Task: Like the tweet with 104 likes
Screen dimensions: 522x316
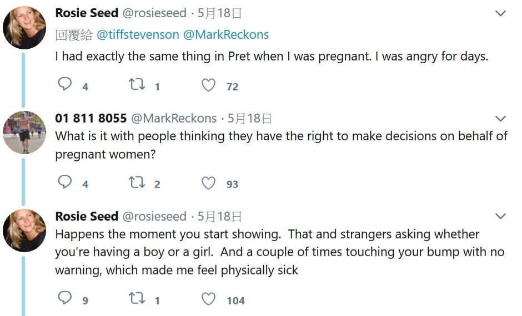Action: tap(208, 299)
